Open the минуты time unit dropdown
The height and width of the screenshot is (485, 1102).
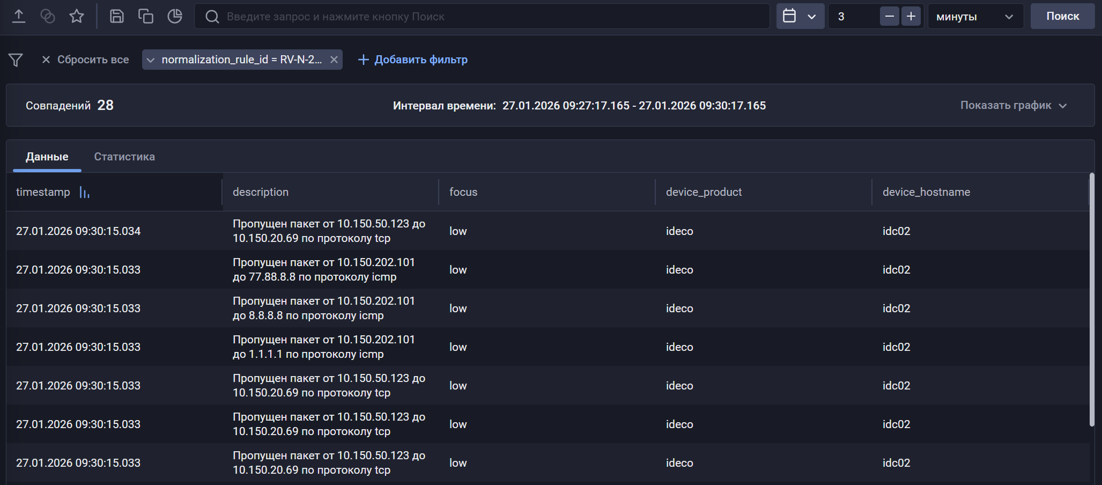975,16
